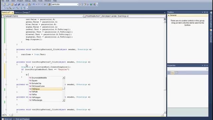Screen dimensions: 213x120
Task: Switch to the Form1.cs [Design]* tab
Action: (x=22, y=13)
